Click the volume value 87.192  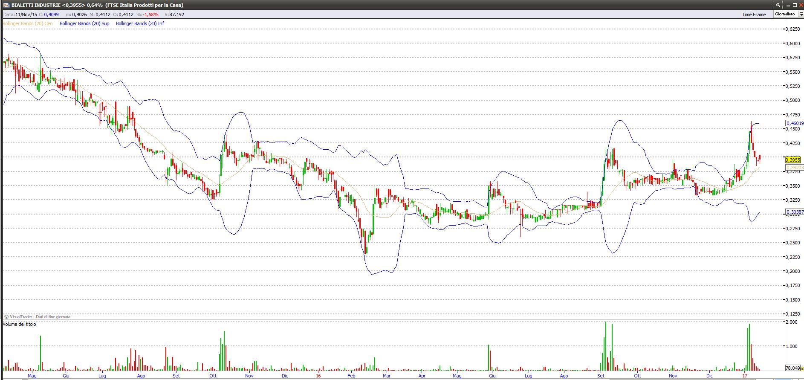point(177,15)
